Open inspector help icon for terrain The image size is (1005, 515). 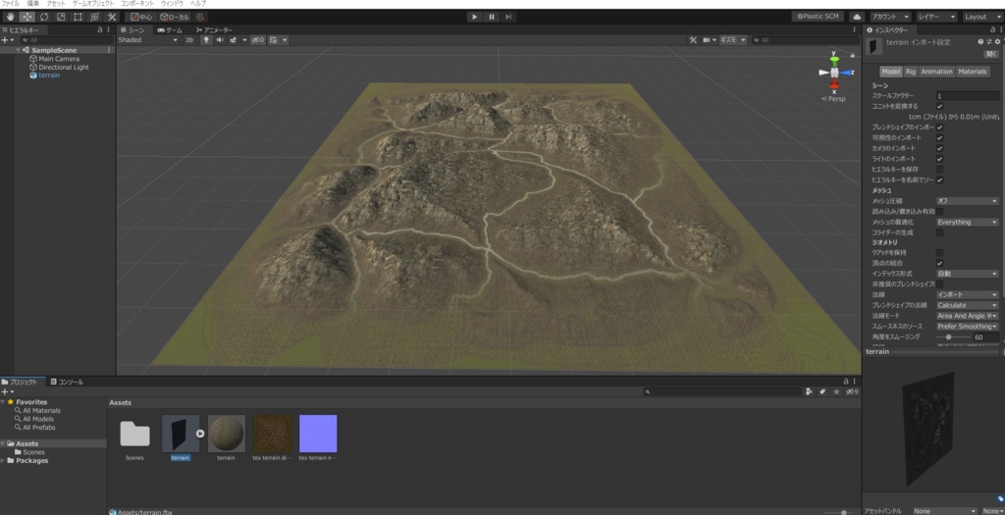pyautogui.click(x=980, y=41)
